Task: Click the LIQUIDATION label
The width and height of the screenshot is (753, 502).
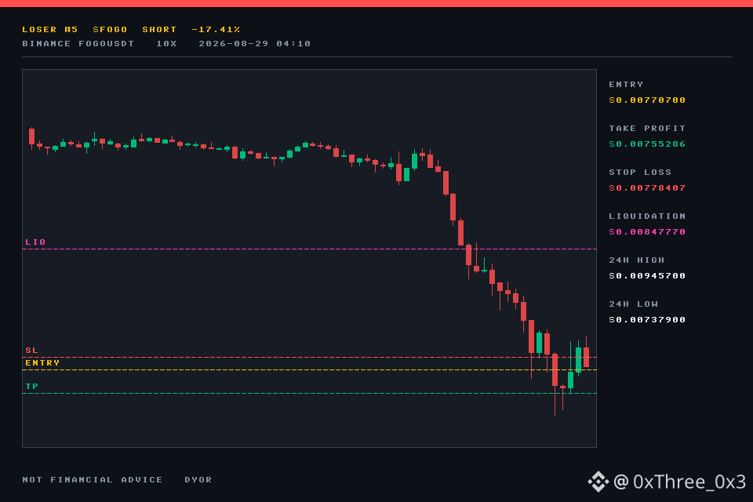Action: (647, 216)
